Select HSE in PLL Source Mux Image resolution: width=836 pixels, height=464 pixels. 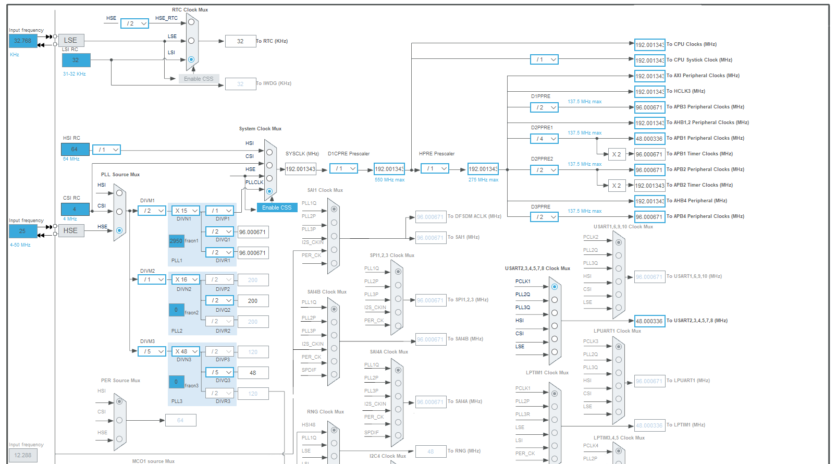119,230
